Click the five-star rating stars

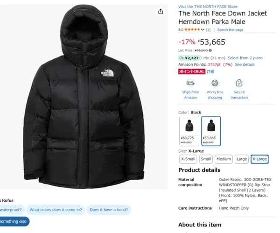point(192,30)
